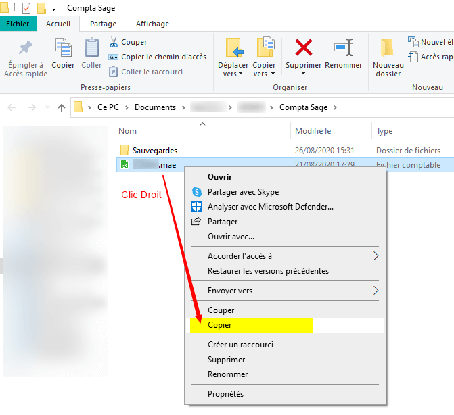Click the Copier icon in the ribbon

click(x=63, y=48)
